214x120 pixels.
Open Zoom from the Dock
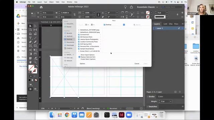(129, 115)
